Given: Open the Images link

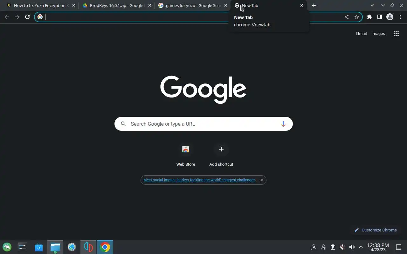Looking at the screenshot, I should (x=378, y=33).
